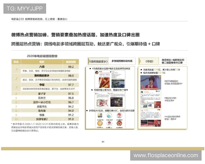Click the city bridge photo thumbnail

pos(118,83)
